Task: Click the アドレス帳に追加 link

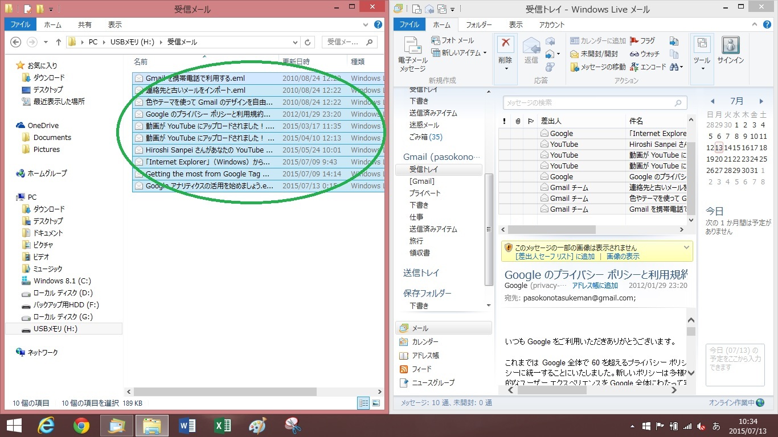Action: click(595, 286)
